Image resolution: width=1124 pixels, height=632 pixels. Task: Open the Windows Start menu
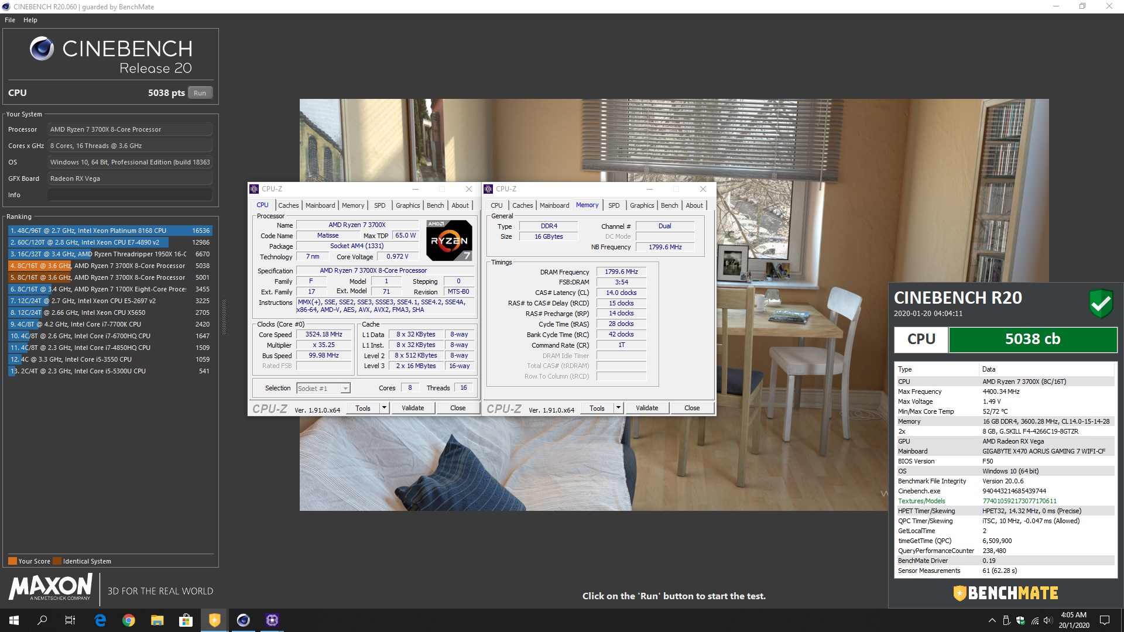pos(14,620)
